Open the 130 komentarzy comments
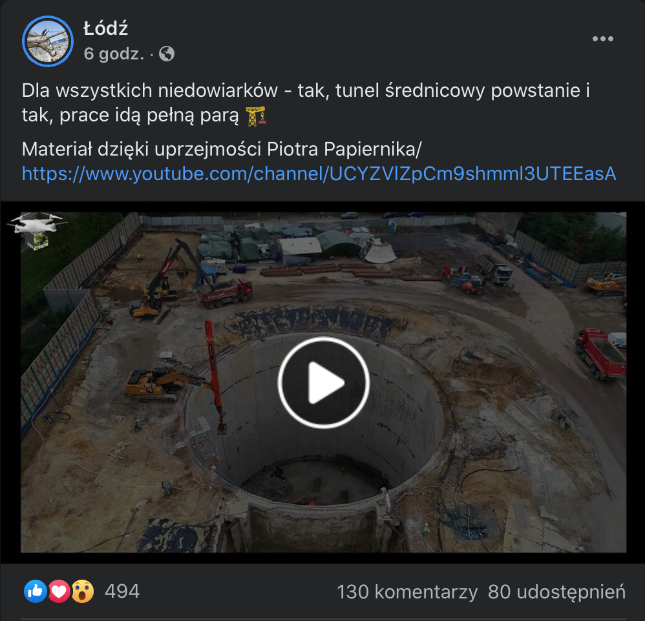The image size is (645, 621). [407, 592]
